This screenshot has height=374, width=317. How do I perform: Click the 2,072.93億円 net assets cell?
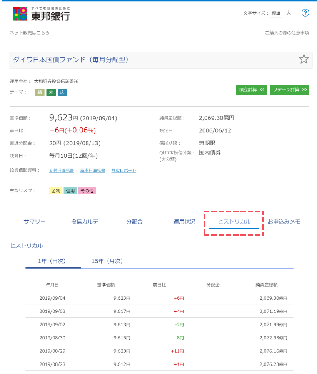click(x=274, y=338)
